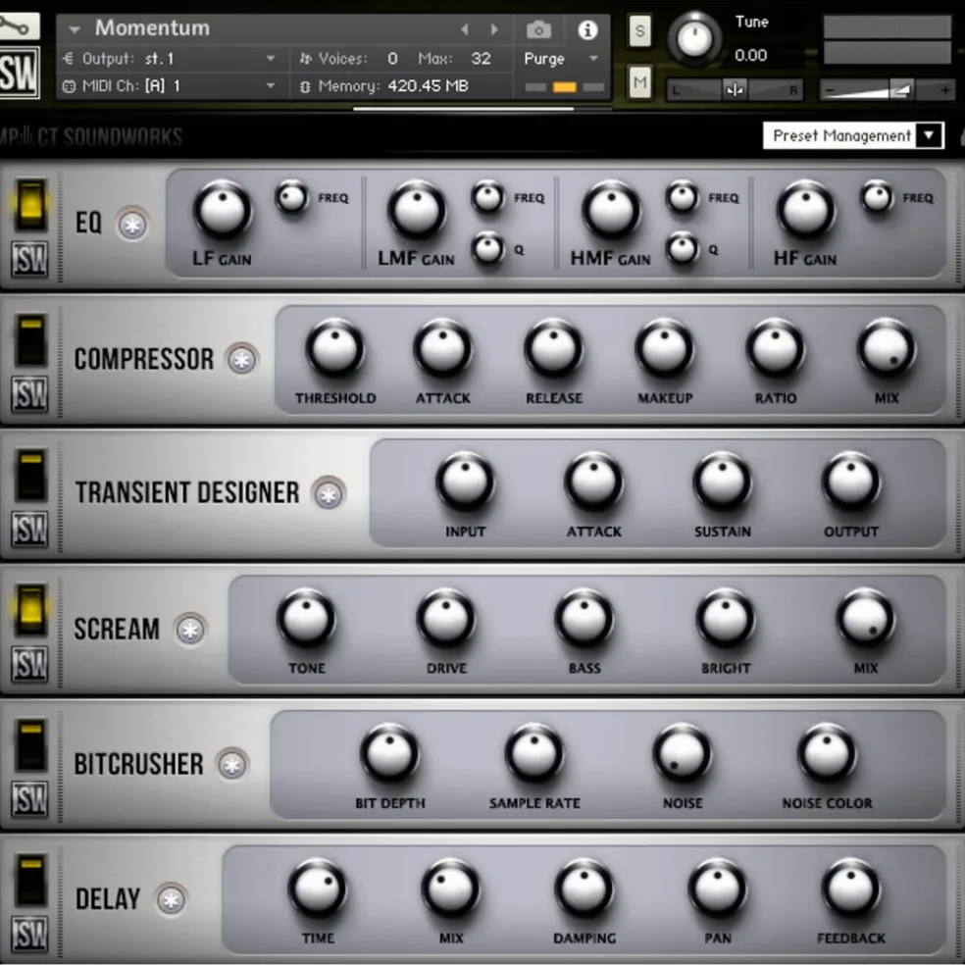The height and width of the screenshot is (965, 965).
Task: Expand the MIDI Ch dropdown arrow
Action: (270, 86)
